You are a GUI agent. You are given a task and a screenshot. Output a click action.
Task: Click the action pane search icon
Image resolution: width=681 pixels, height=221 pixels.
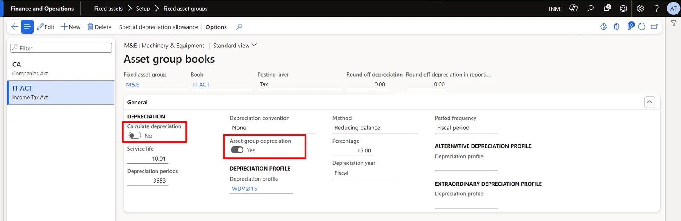tap(239, 27)
